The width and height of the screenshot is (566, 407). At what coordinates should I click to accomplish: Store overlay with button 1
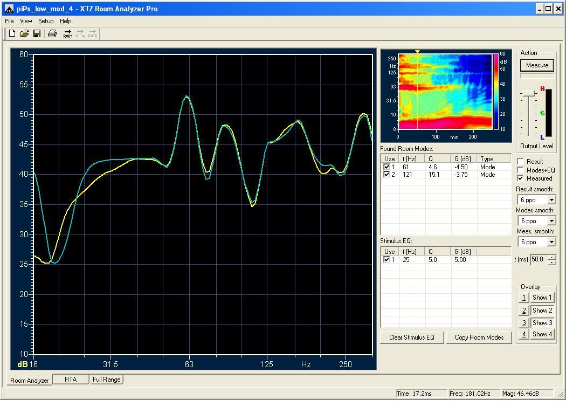[x=524, y=298]
